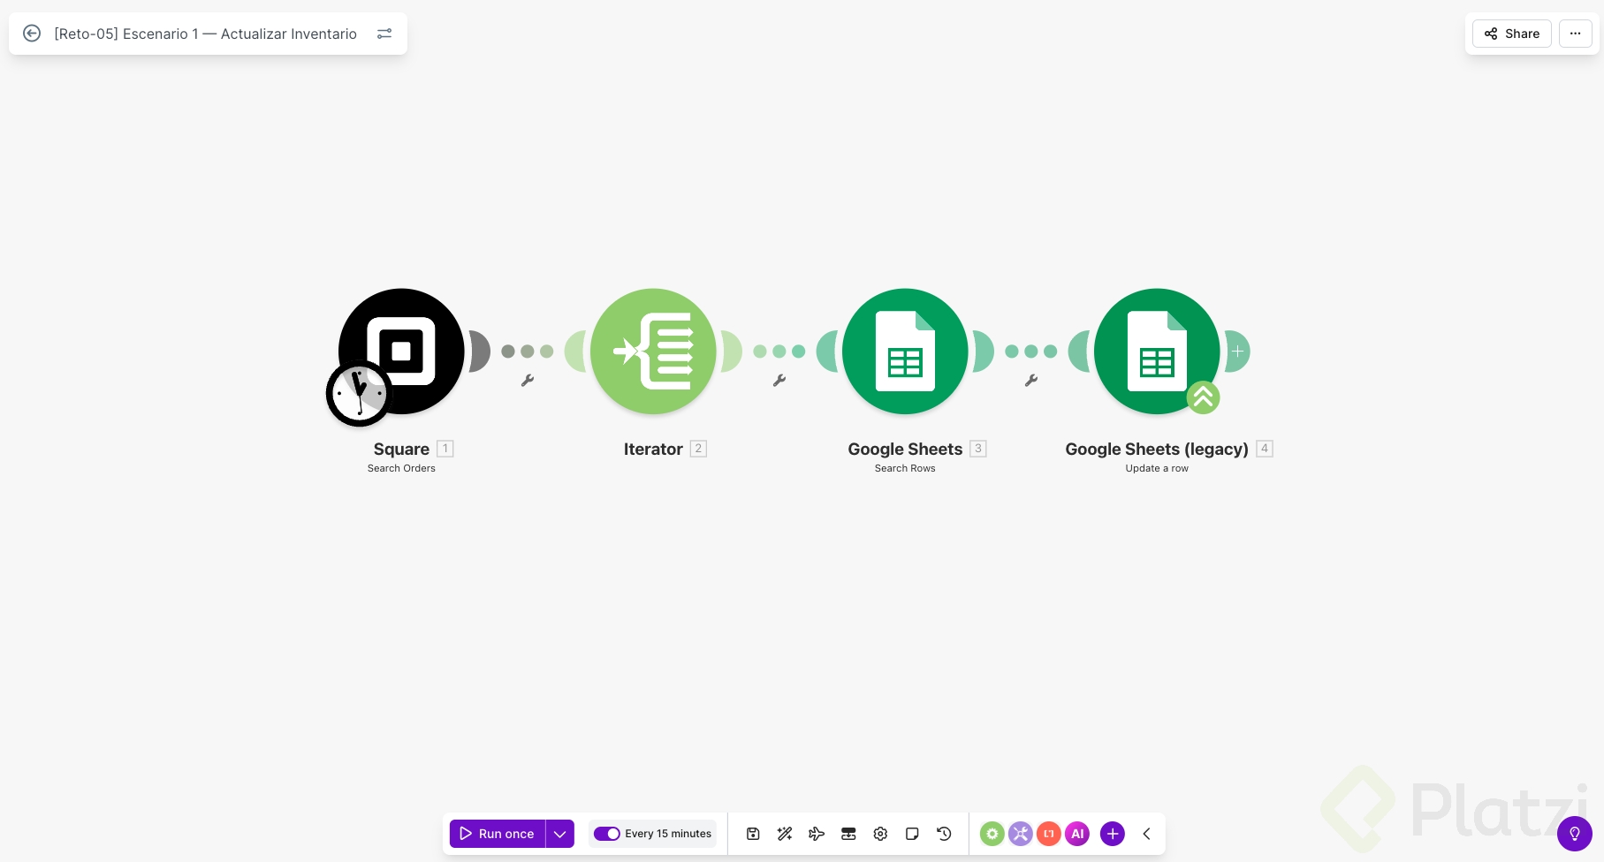1604x862 pixels.
Task: Run the scenario with Run once
Action: pyautogui.click(x=498, y=834)
